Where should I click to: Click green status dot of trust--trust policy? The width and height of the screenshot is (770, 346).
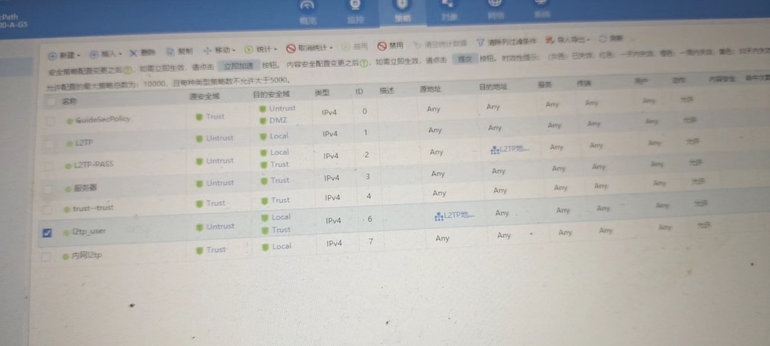[x=67, y=210]
